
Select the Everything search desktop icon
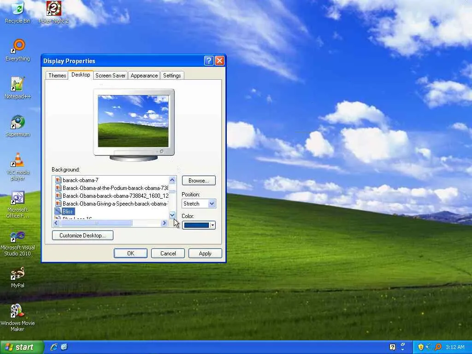coord(18,50)
